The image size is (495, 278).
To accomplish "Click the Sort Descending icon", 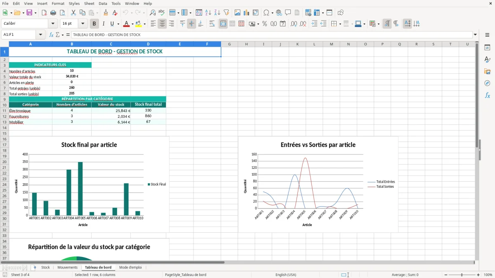I will [217, 13].
